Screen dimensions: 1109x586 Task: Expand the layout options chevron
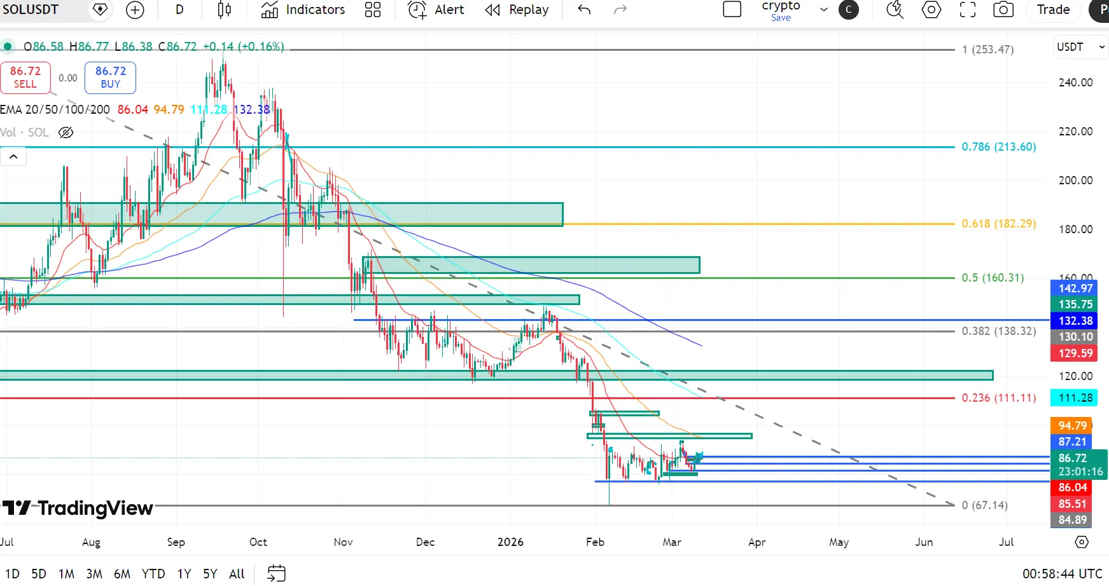click(824, 10)
